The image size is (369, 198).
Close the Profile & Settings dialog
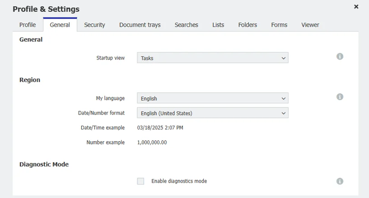click(356, 7)
